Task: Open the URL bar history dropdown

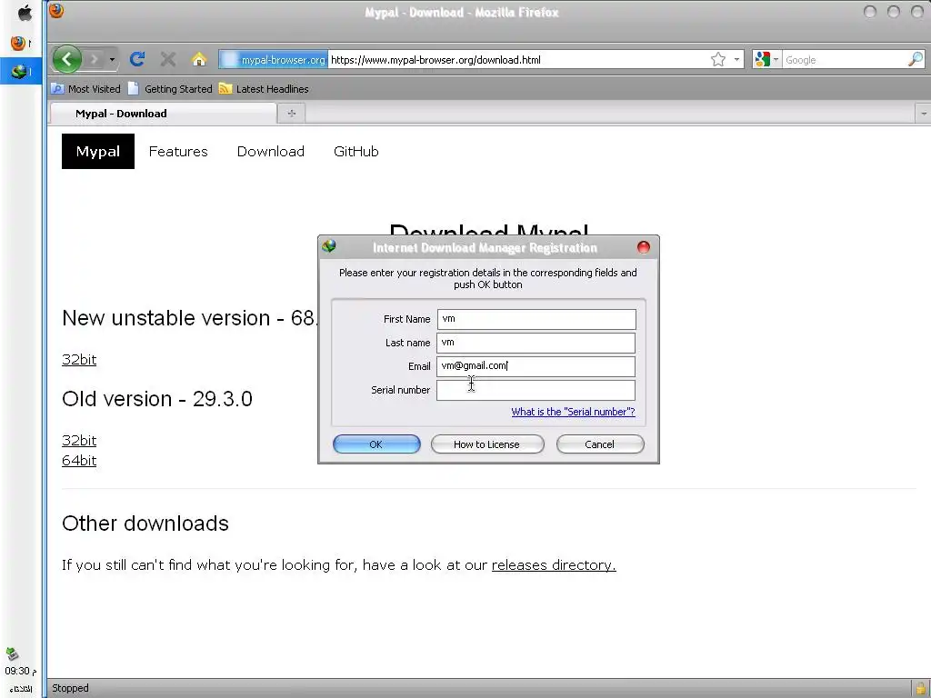Action: point(736,59)
